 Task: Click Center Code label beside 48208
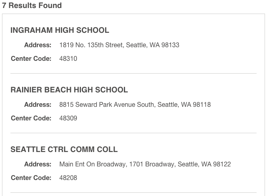point(31,178)
